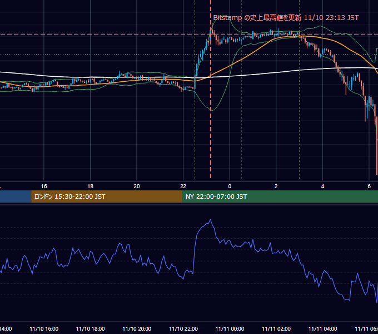Click lower axis label 11/11 00:00

(230, 329)
